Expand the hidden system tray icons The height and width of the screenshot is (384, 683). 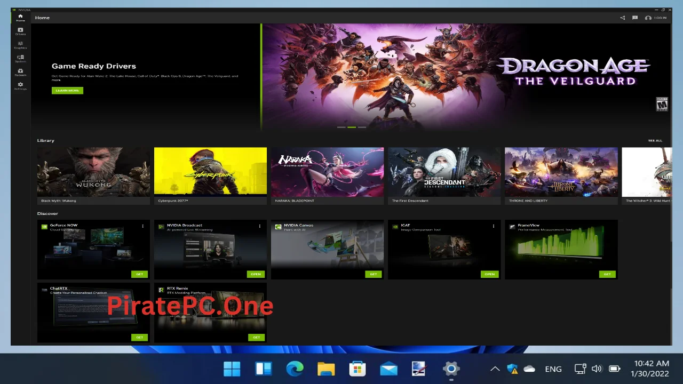(495, 369)
